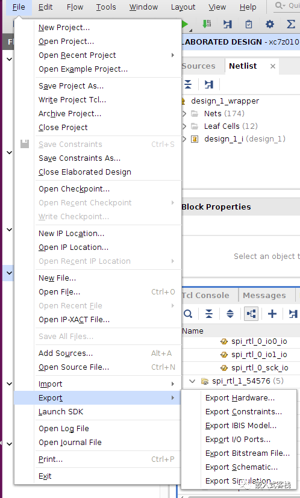Image resolution: width=300 pixels, height=498 pixels.
Task: Click Collapse All icon in Netlist panel
Action: 188,84
